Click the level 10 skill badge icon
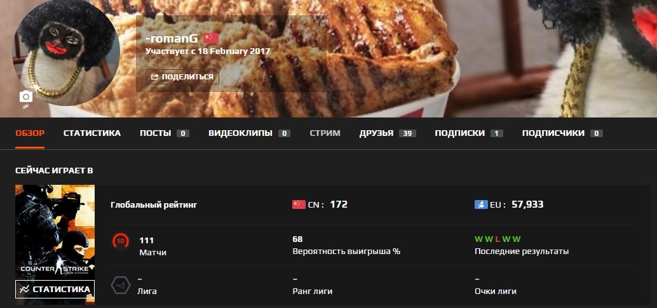 coord(120,241)
